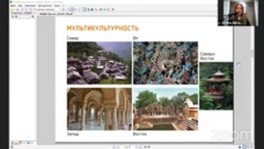
Task: Click the Юг temple sculpture image
Action: point(165,63)
